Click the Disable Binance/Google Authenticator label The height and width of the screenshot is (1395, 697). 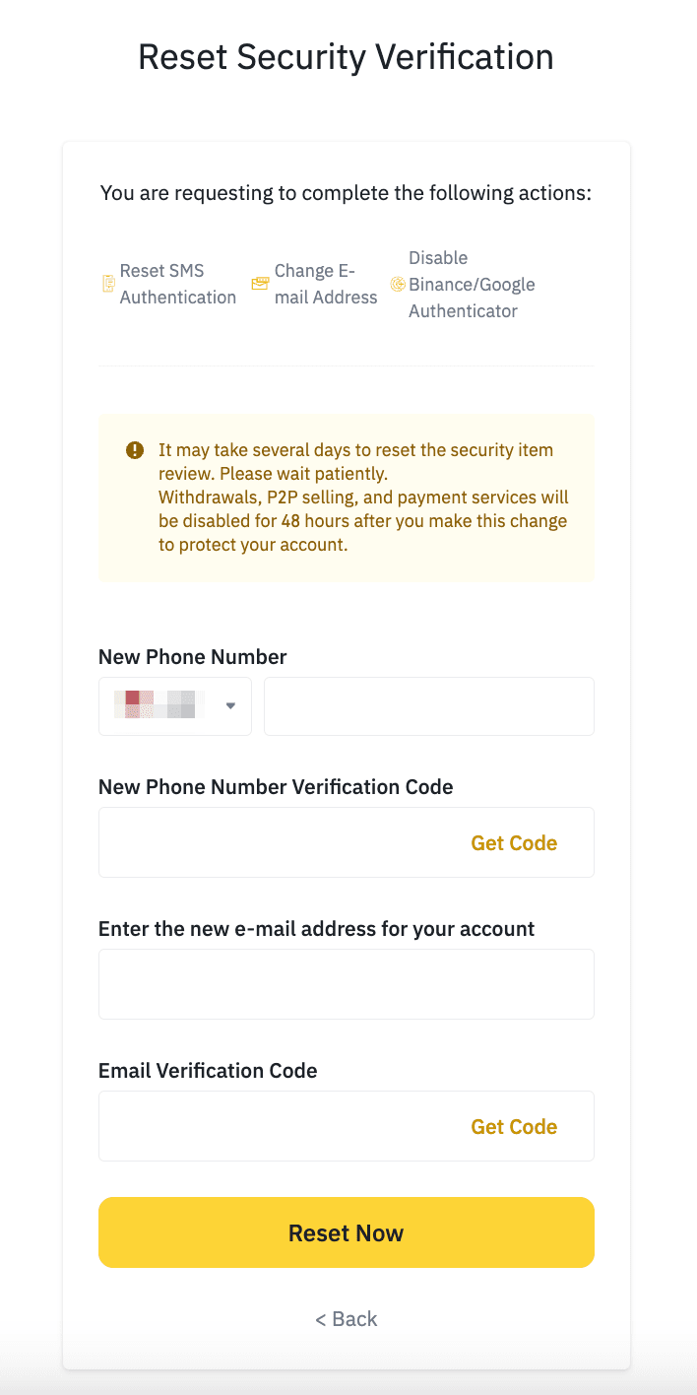(x=472, y=284)
